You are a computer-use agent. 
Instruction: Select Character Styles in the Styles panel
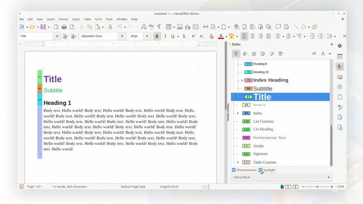(245, 54)
